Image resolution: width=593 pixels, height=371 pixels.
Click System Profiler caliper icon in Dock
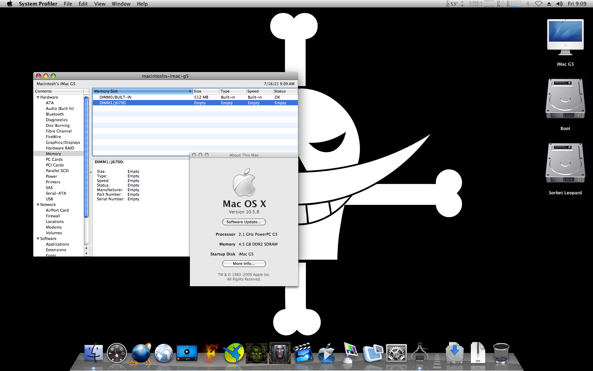(x=420, y=353)
